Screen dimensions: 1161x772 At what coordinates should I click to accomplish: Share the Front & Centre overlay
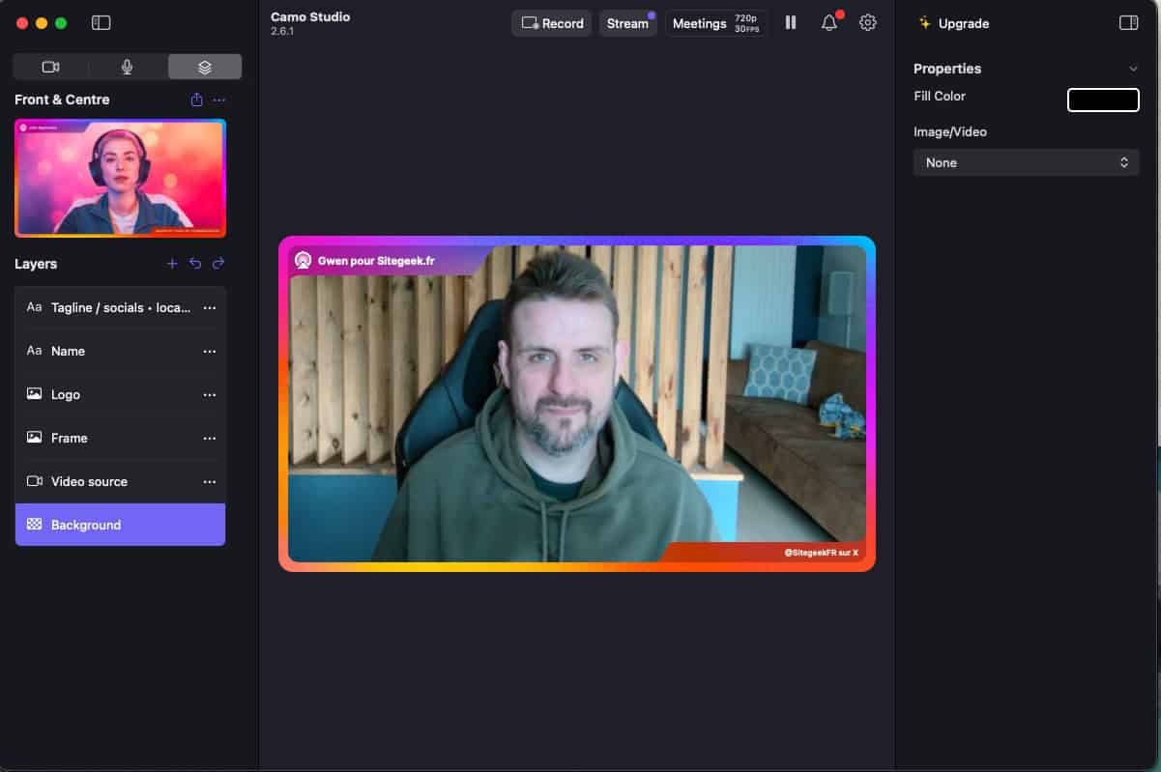197,100
